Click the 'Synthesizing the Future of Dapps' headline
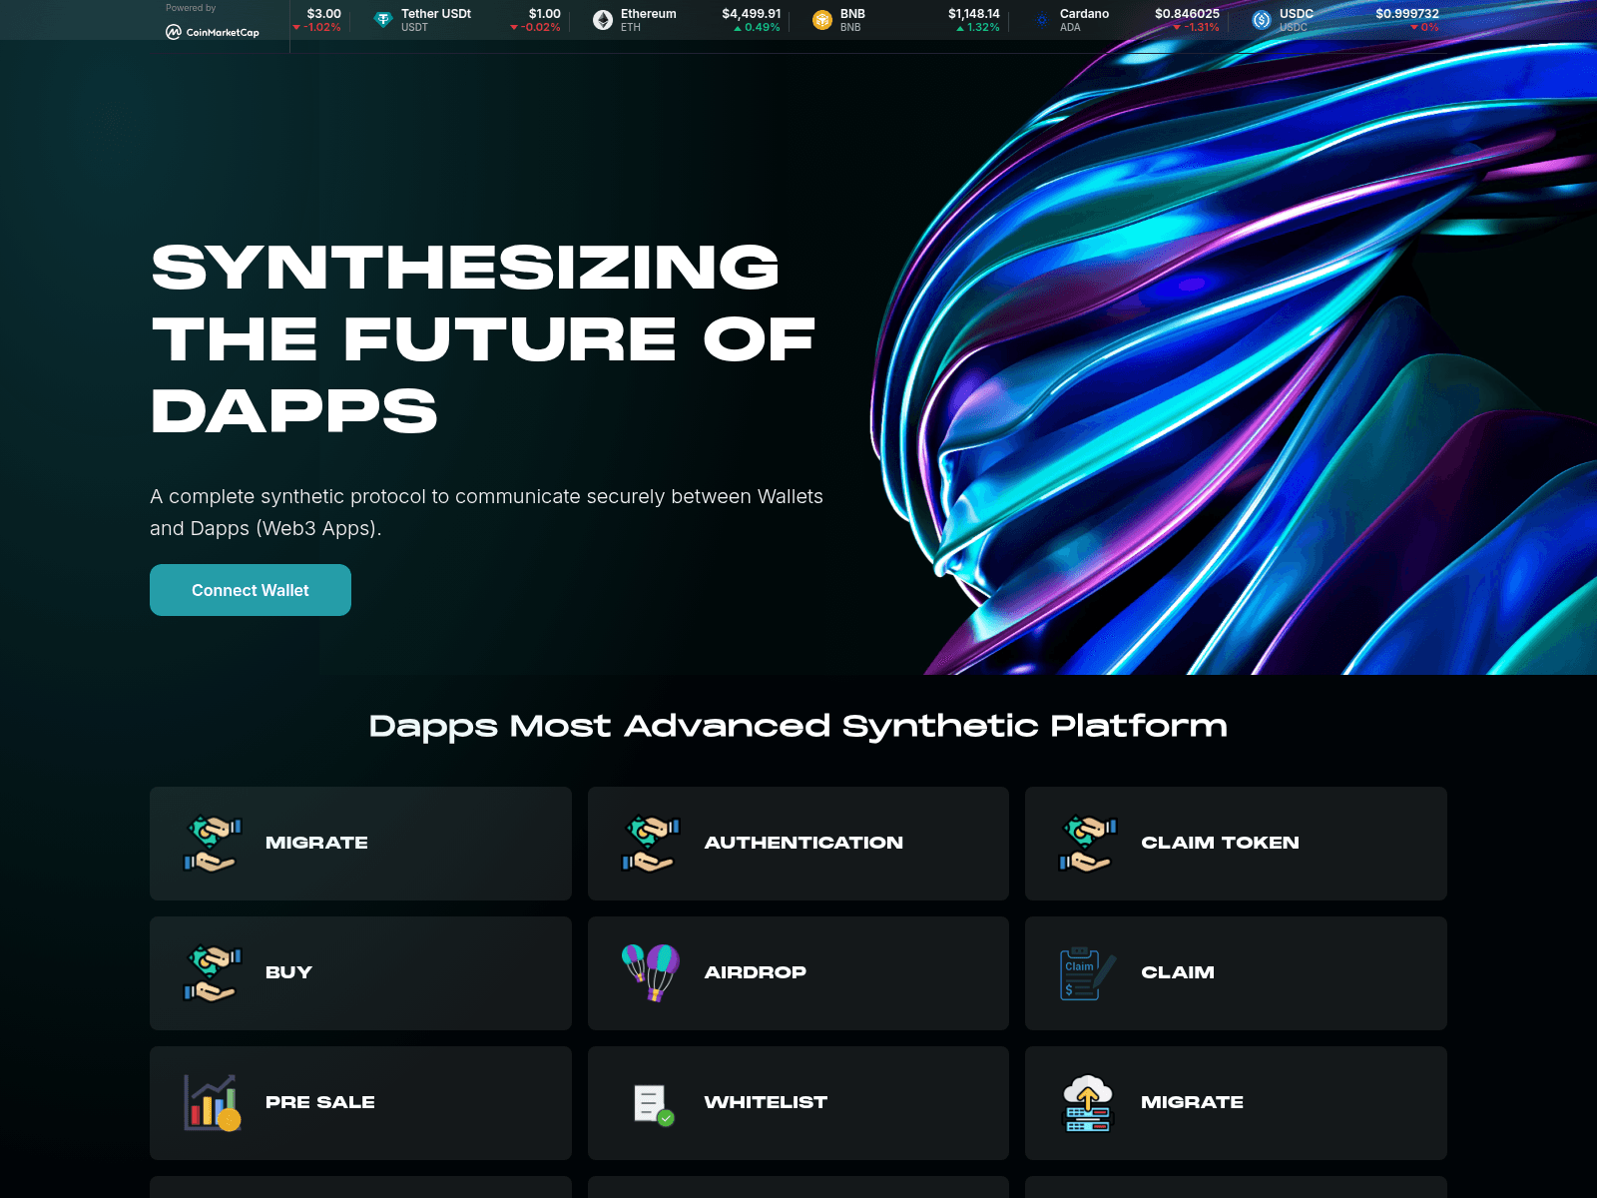The width and height of the screenshot is (1597, 1198). [484, 338]
